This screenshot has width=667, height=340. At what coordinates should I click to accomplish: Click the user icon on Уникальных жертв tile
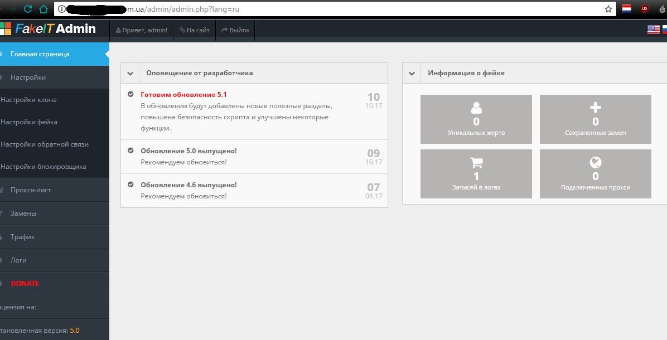(x=476, y=108)
